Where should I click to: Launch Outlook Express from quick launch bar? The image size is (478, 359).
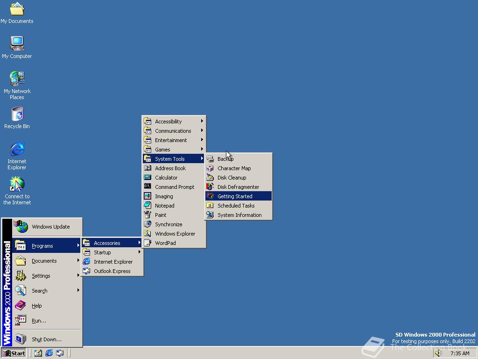(60, 353)
